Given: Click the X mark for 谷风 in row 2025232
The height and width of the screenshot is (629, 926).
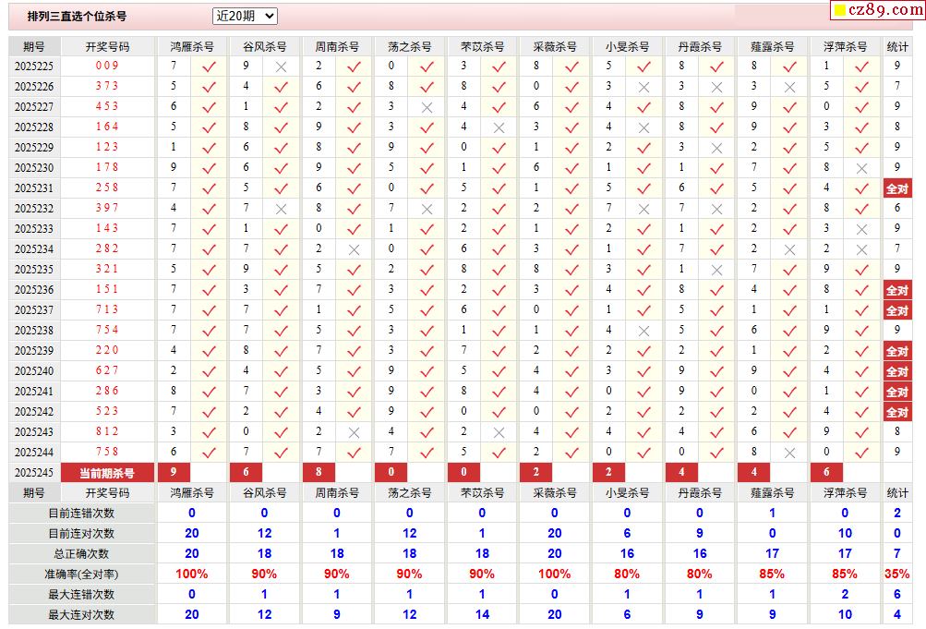Looking at the screenshot, I should 281,209.
